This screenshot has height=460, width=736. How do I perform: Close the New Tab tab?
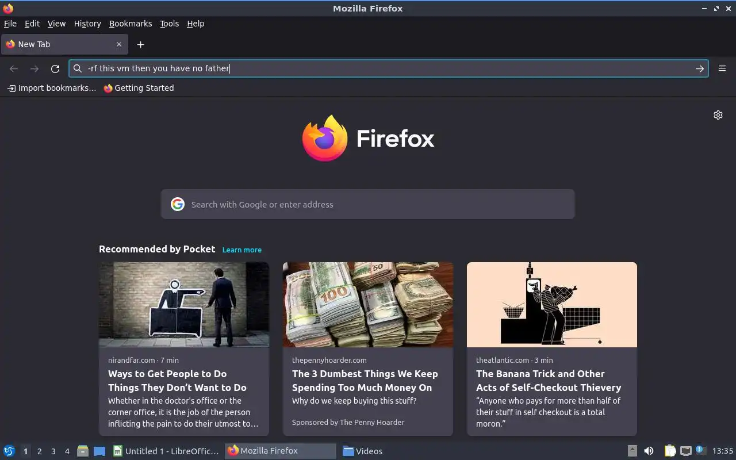tap(119, 44)
